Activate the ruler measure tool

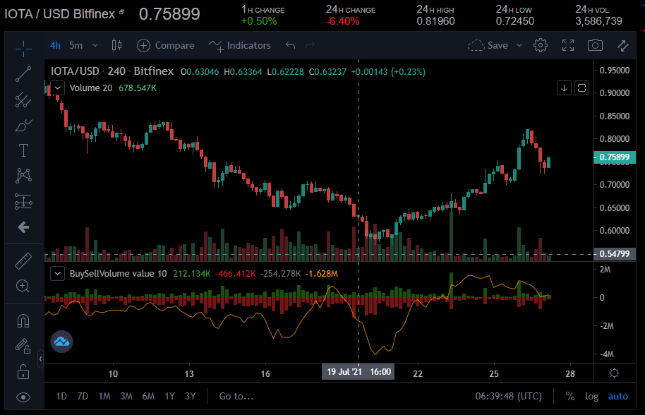[x=23, y=261]
